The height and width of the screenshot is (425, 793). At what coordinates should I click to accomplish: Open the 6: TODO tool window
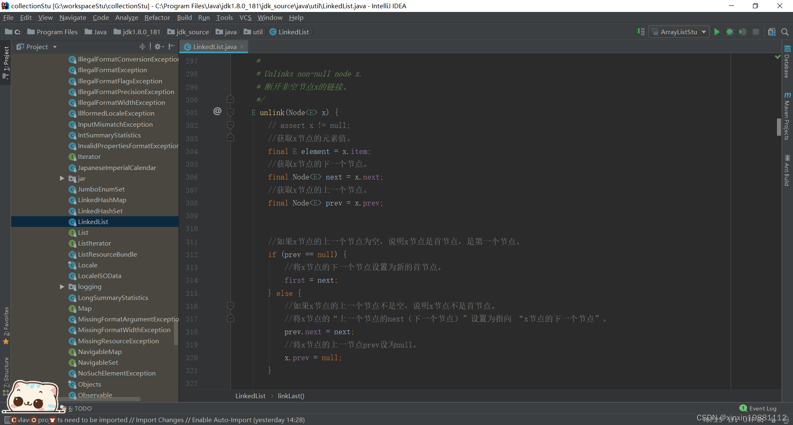(x=80, y=408)
